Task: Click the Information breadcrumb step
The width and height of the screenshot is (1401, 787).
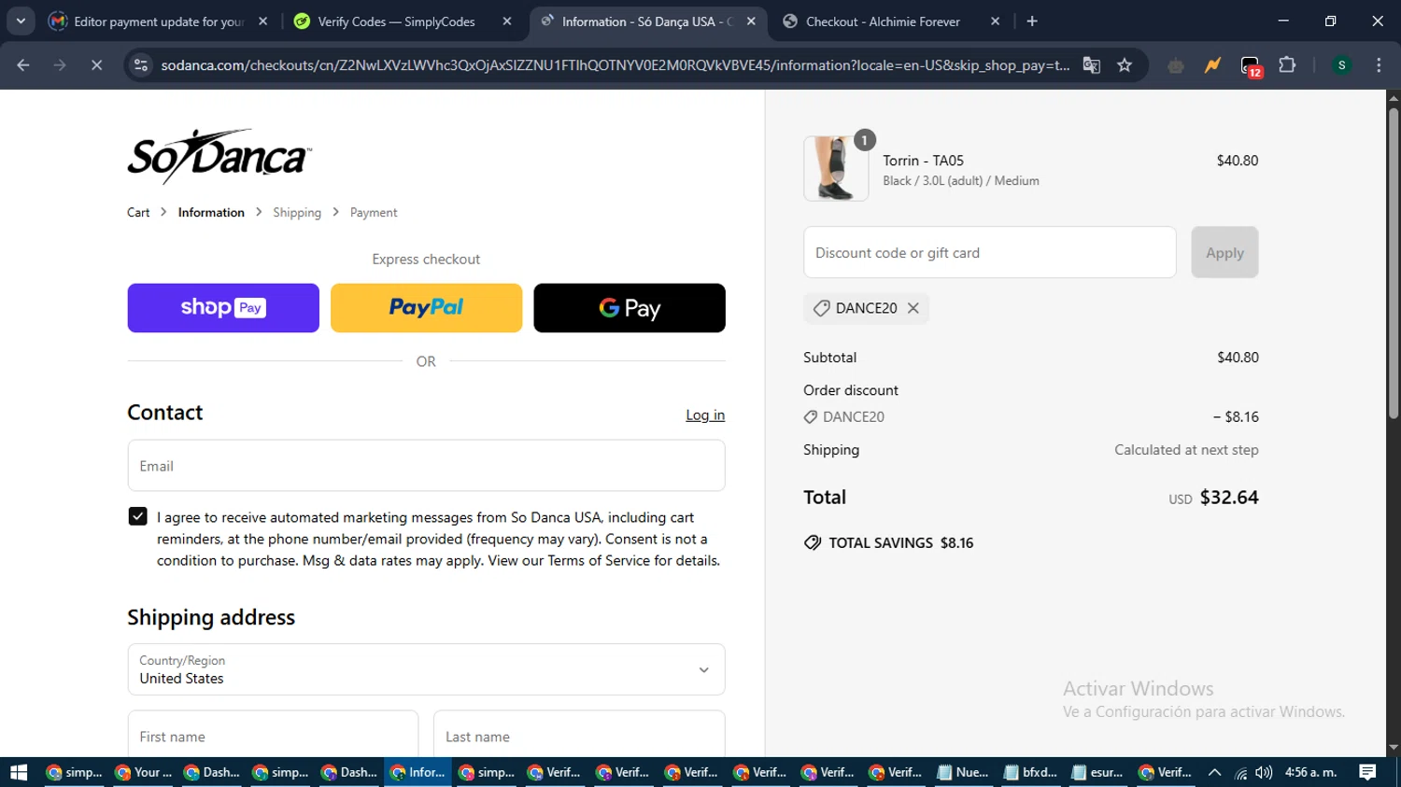Action: [211, 212]
